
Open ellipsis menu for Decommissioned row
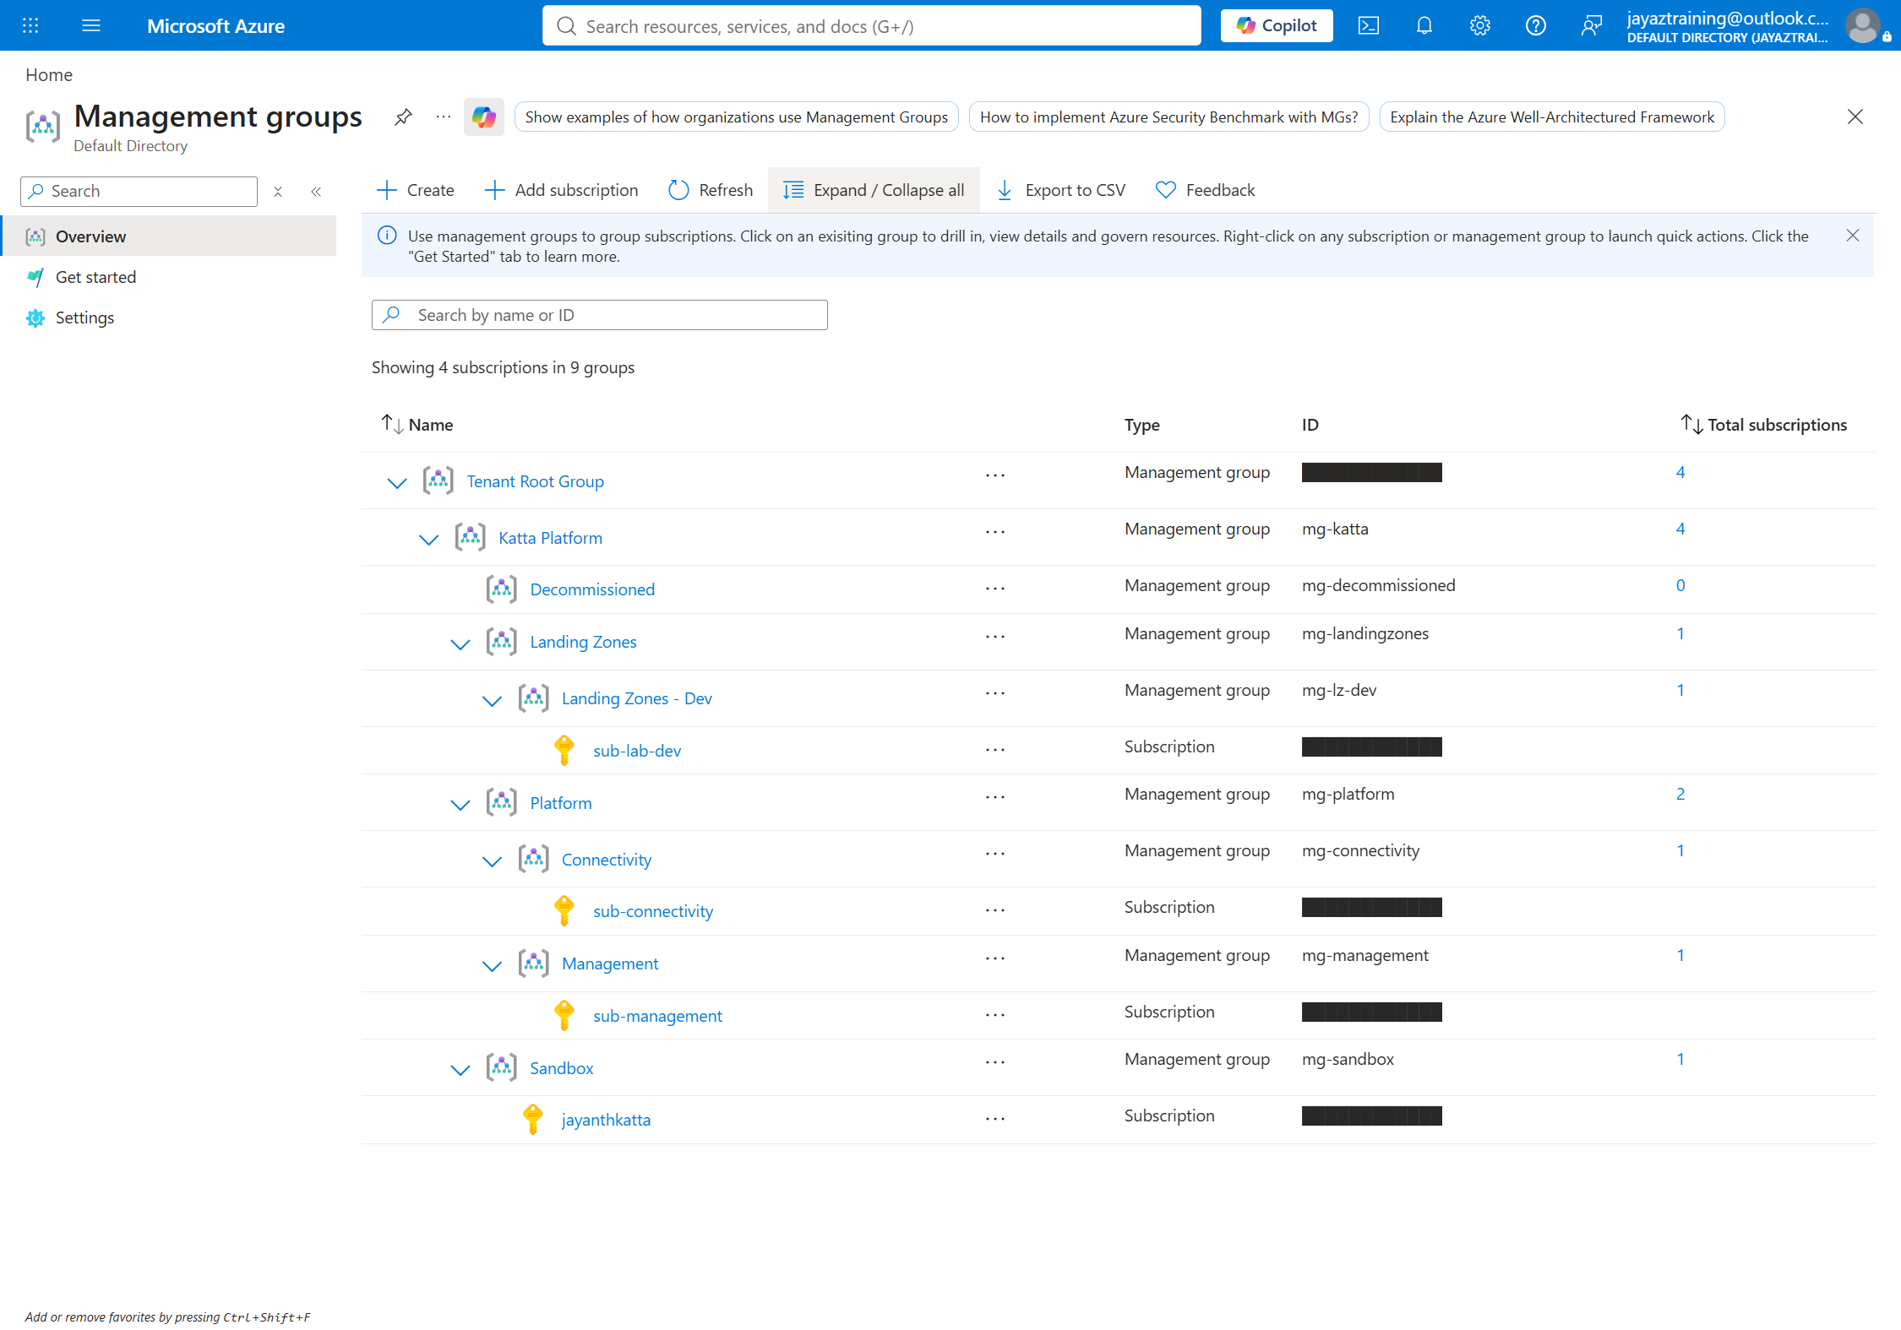coord(995,589)
